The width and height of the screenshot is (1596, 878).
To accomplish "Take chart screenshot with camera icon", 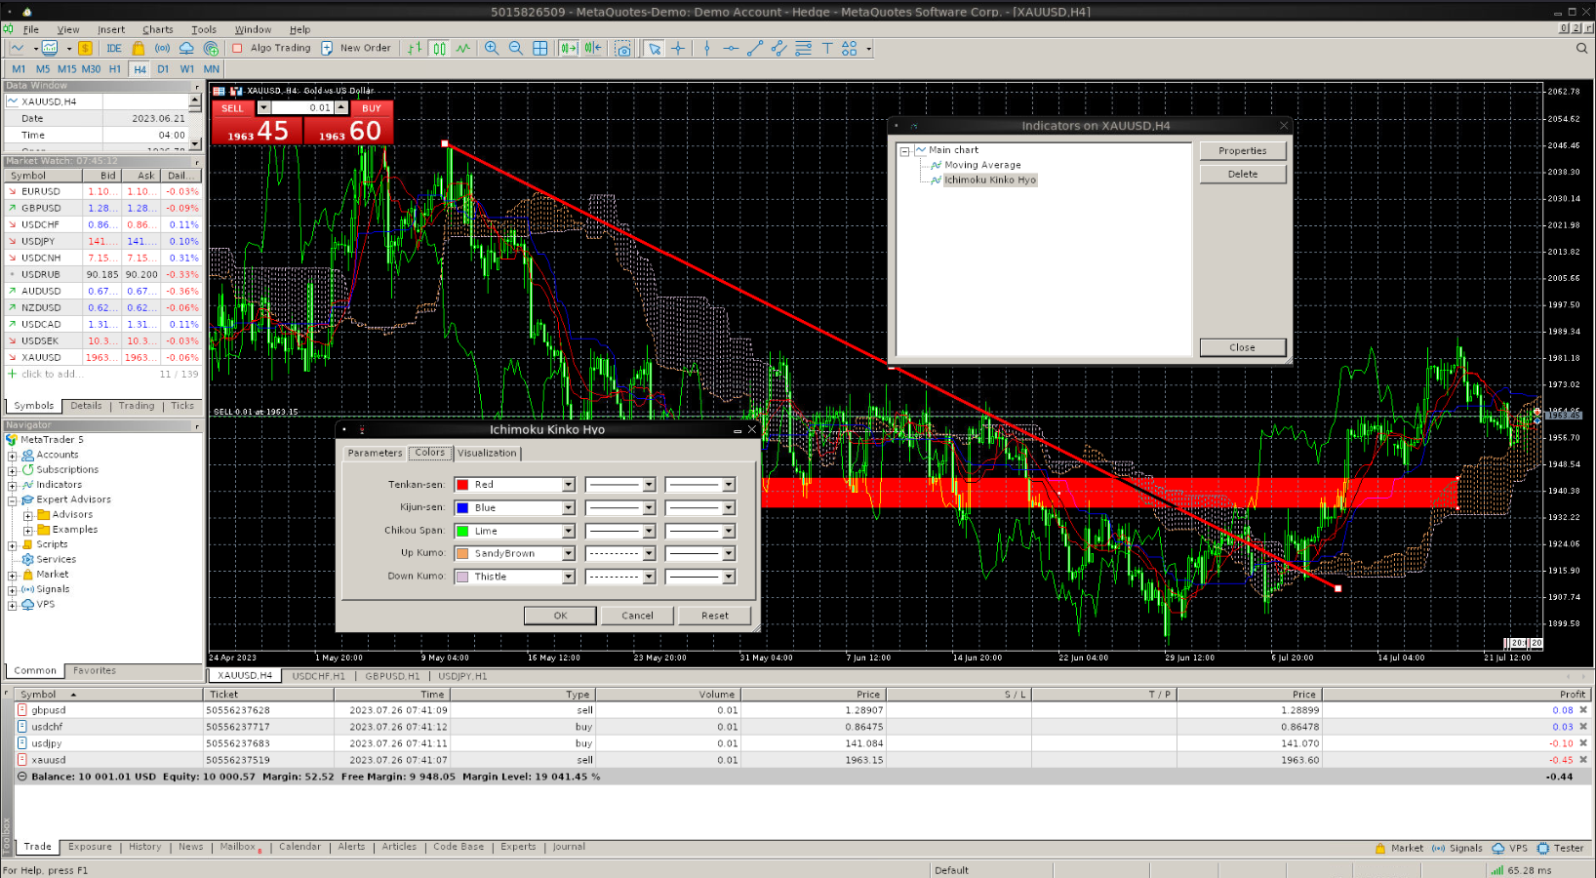I will pyautogui.click(x=623, y=48).
